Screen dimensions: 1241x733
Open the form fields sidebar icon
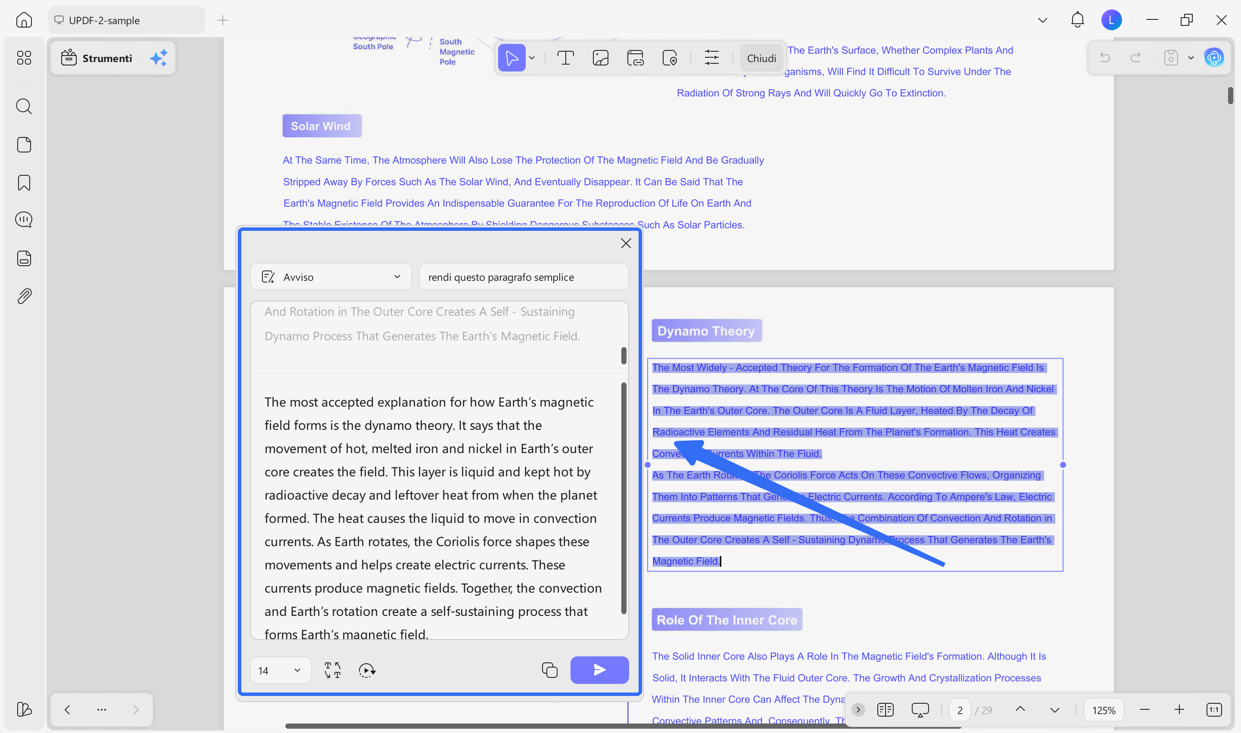24,258
